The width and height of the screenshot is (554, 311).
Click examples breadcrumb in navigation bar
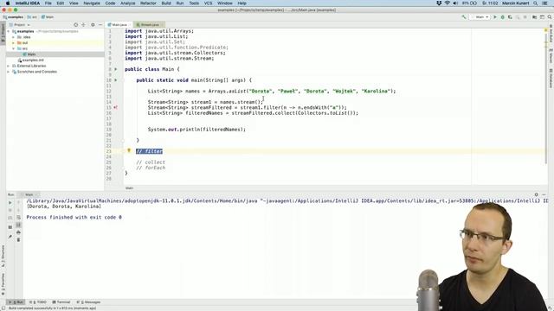pos(13,17)
